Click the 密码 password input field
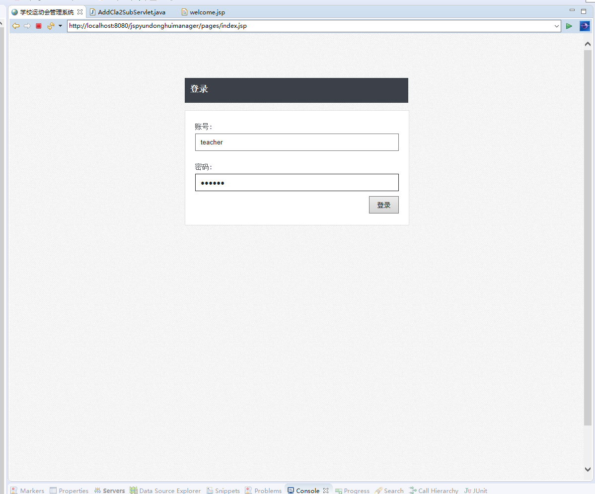Image resolution: width=595 pixels, height=494 pixels. click(297, 182)
